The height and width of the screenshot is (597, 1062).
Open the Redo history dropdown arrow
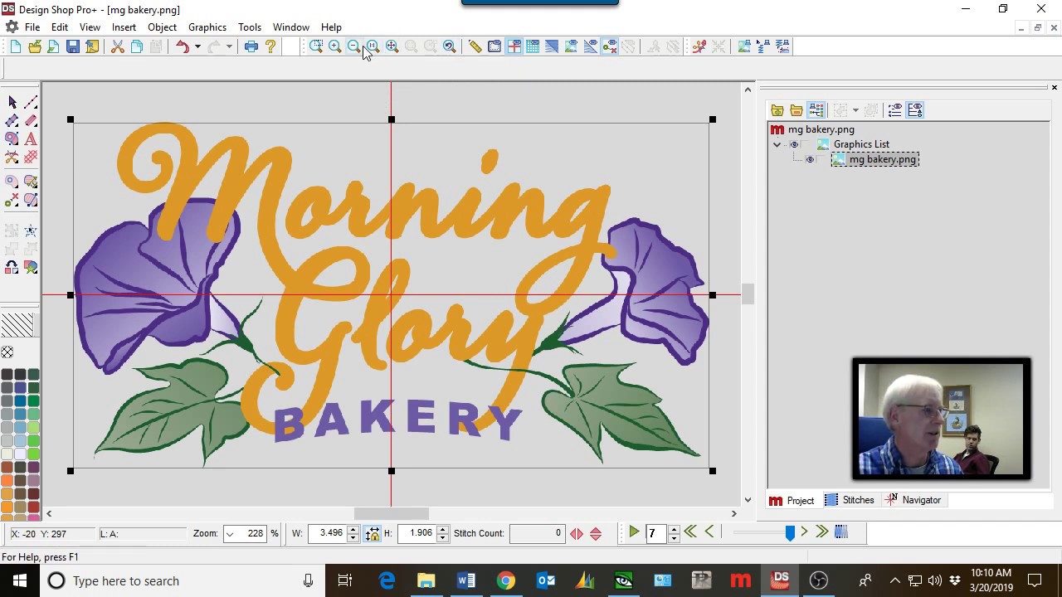[229, 46]
